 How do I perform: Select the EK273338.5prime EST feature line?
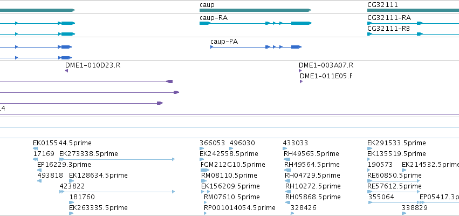(x=117, y=159)
